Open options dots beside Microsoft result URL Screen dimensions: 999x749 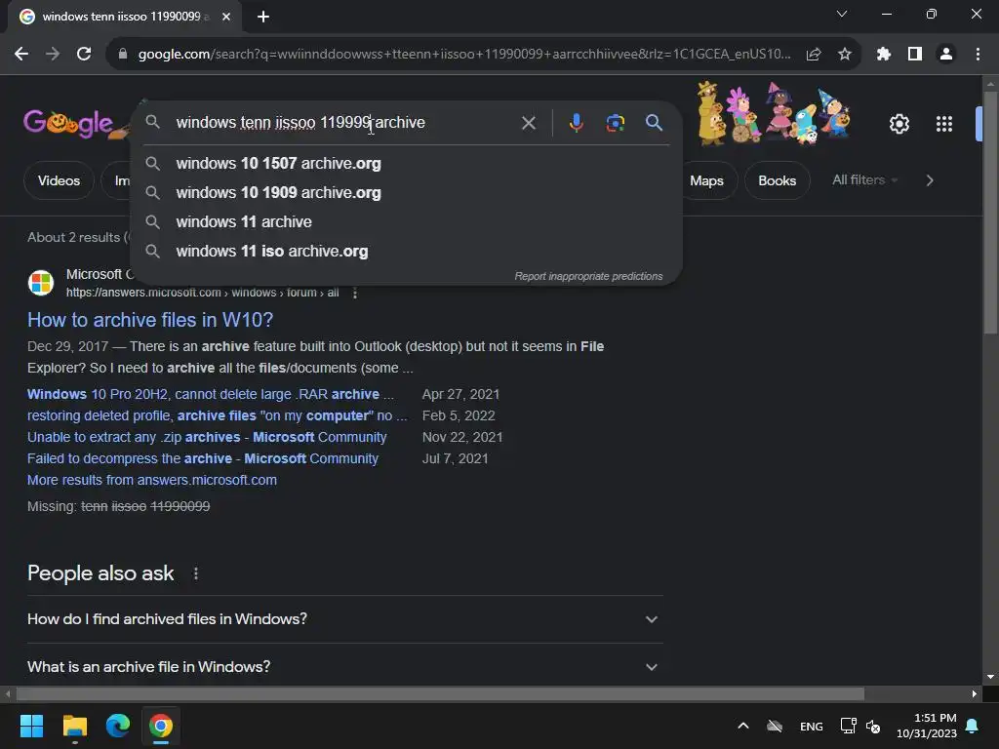[x=355, y=293]
